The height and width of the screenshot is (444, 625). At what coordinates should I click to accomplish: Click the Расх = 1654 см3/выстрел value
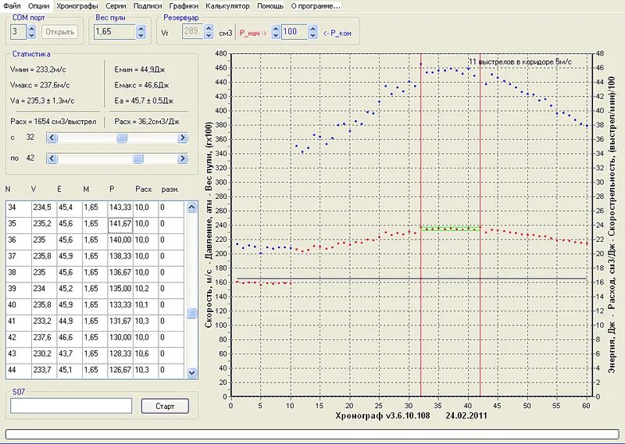(53, 122)
